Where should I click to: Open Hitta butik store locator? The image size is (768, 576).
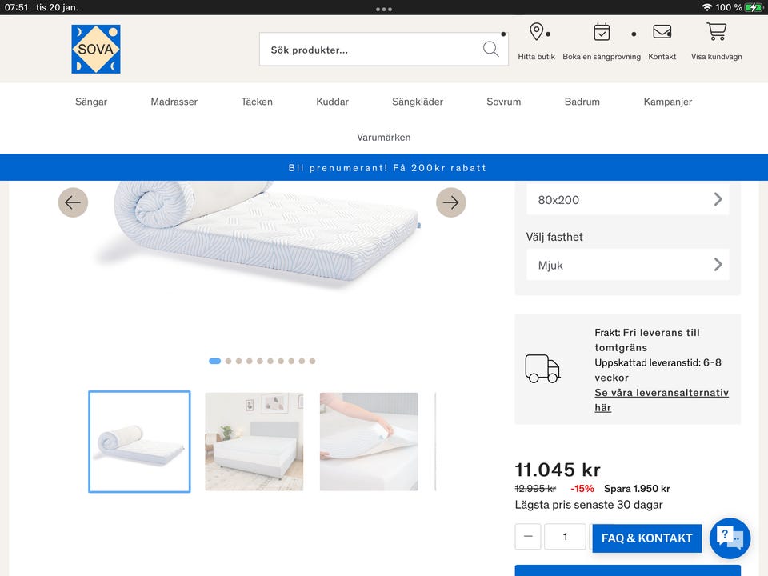pos(536,32)
